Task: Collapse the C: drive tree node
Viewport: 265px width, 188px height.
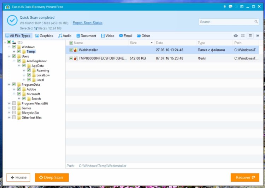Action: (5, 42)
